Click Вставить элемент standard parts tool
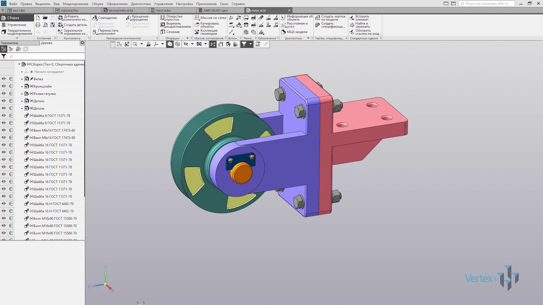The image size is (543, 305). tap(359, 18)
